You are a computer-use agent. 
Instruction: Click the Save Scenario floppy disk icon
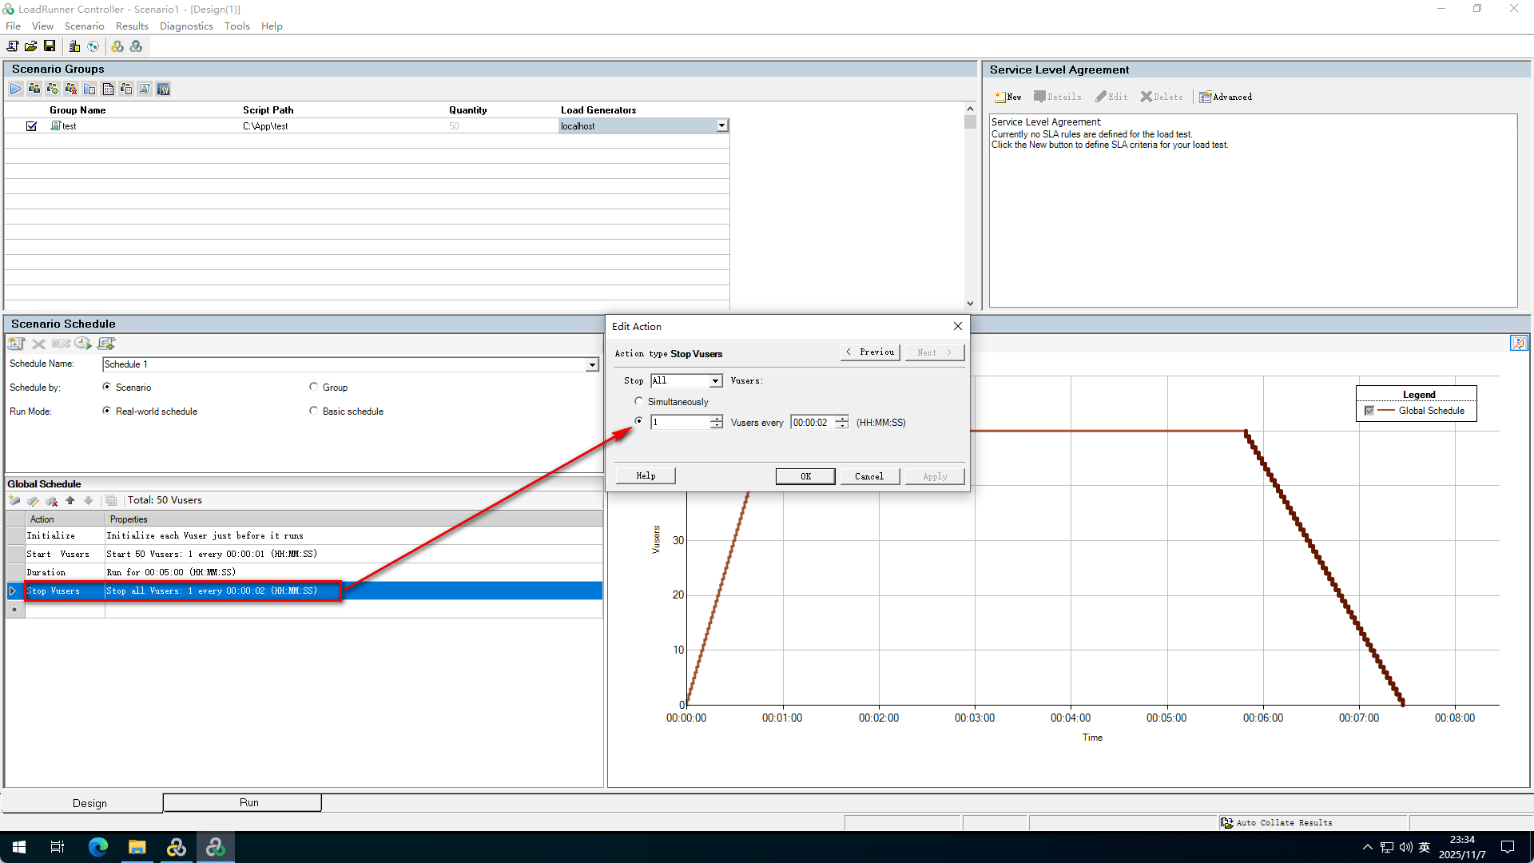click(x=50, y=46)
